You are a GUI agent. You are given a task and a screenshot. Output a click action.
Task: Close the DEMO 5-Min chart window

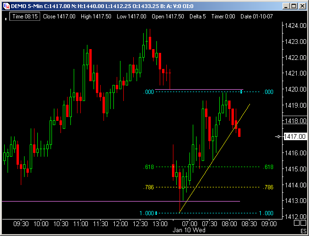coord(302,6)
